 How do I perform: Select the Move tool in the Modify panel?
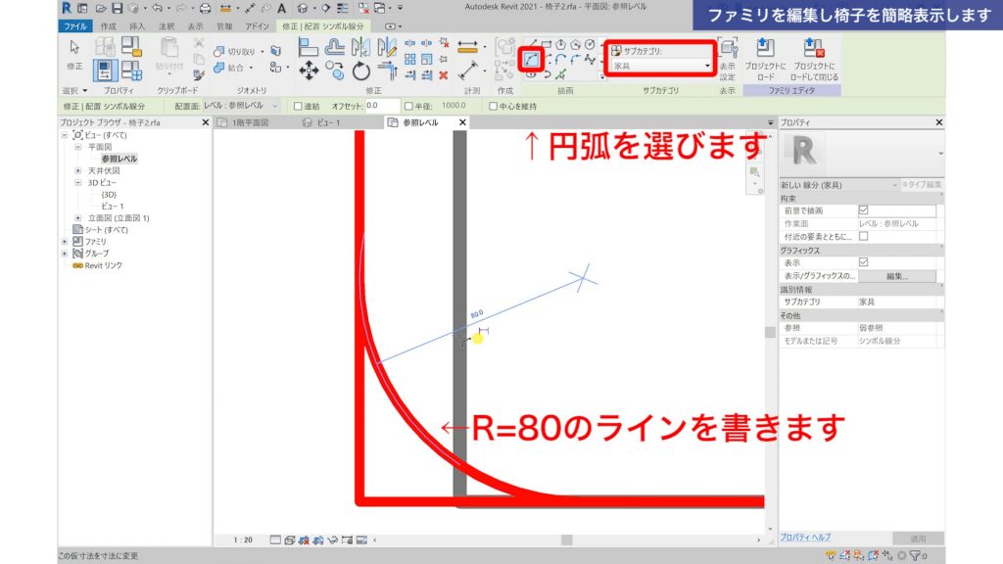(309, 70)
